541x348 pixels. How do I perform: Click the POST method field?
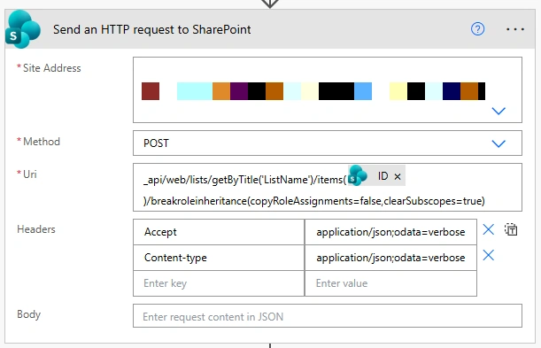pos(328,143)
